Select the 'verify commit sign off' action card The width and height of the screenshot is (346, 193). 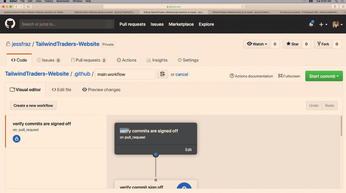point(156,185)
